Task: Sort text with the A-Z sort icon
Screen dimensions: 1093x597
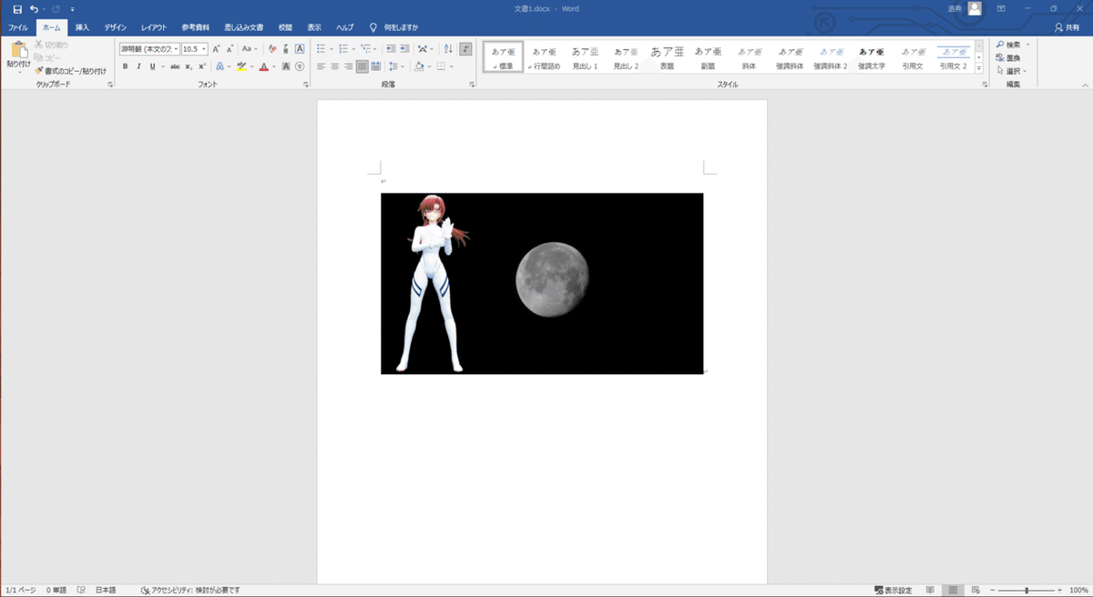Action: [x=448, y=49]
